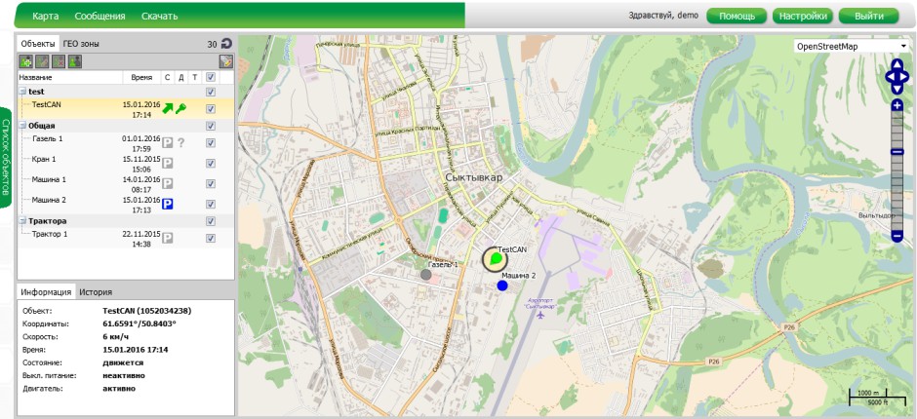This screenshot has height=419, width=917.
Task: Open the Карта menu item
Action: (45, 17)
